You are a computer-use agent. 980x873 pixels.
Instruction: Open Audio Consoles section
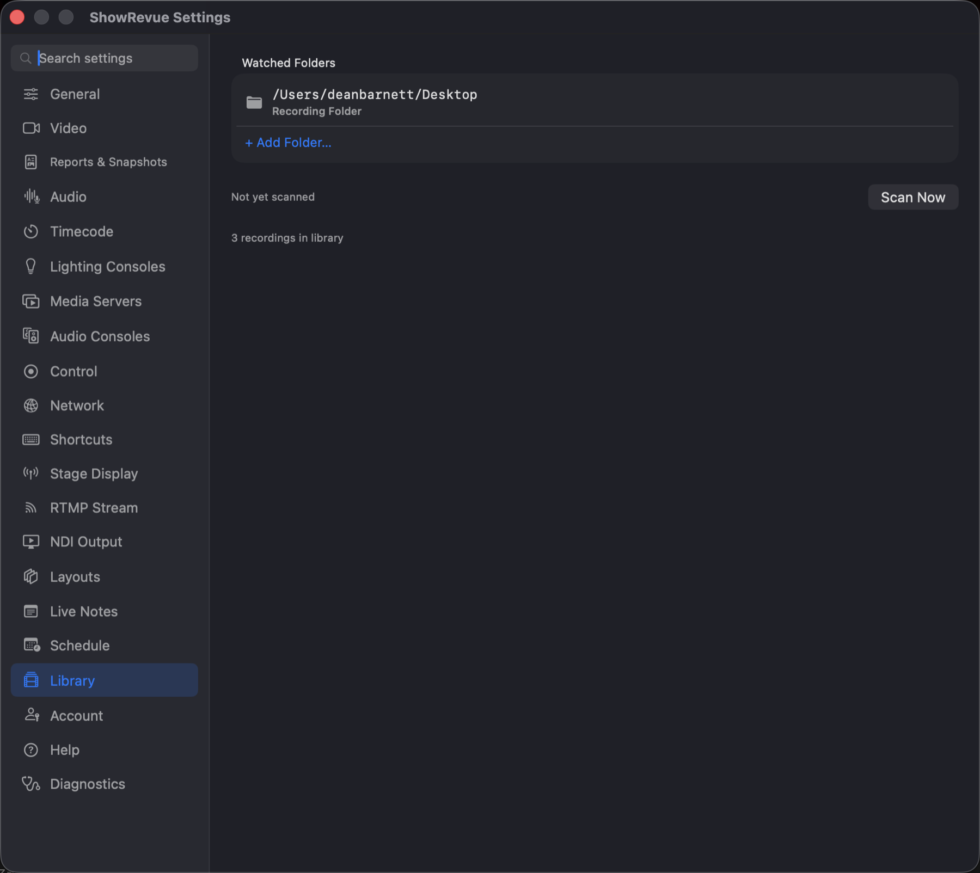[x=104, y=336]
